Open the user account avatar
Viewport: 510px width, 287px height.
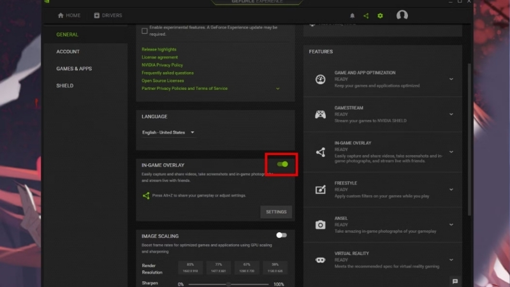point(402,15)
